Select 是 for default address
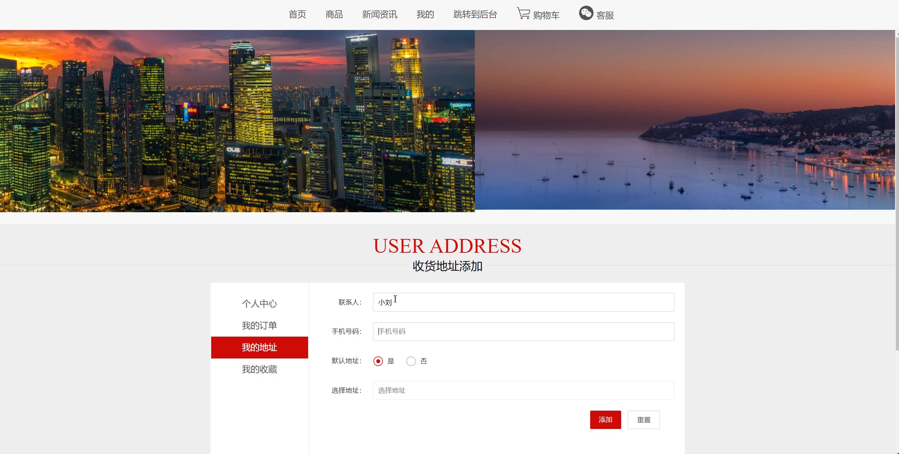 (378, 361)
